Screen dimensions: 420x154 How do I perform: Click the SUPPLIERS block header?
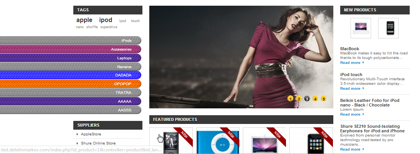108,125
